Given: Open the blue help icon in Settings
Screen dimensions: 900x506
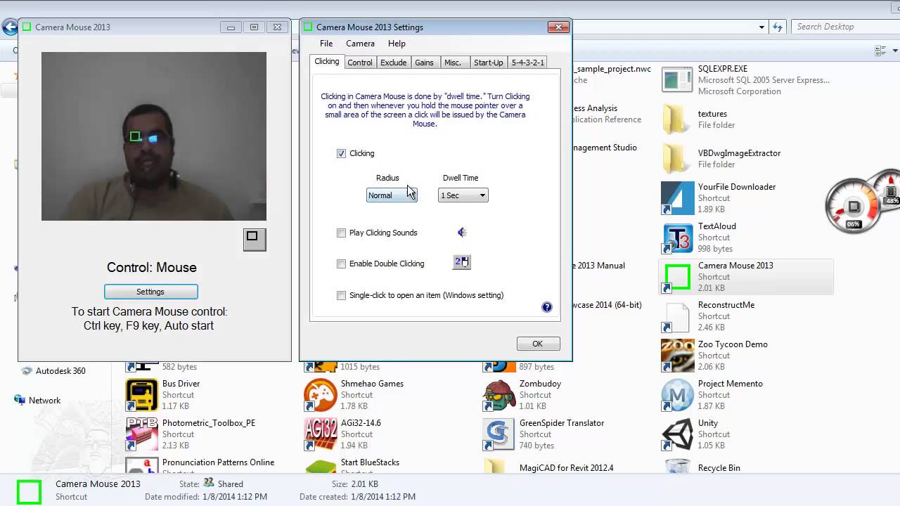Looking at the screenshot, I should click(x=547, y=307).
